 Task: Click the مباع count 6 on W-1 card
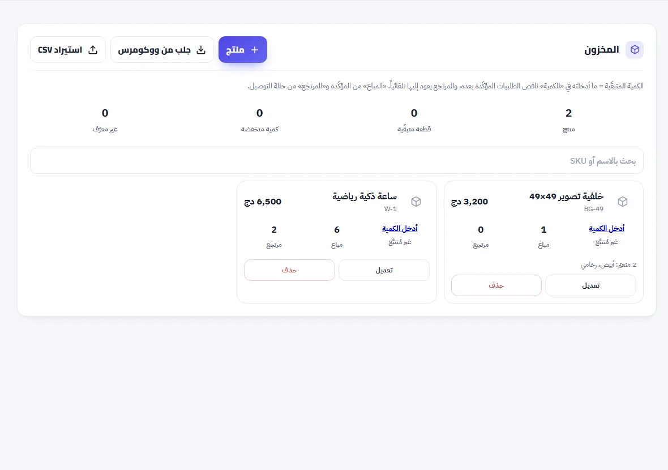point(337,230)
